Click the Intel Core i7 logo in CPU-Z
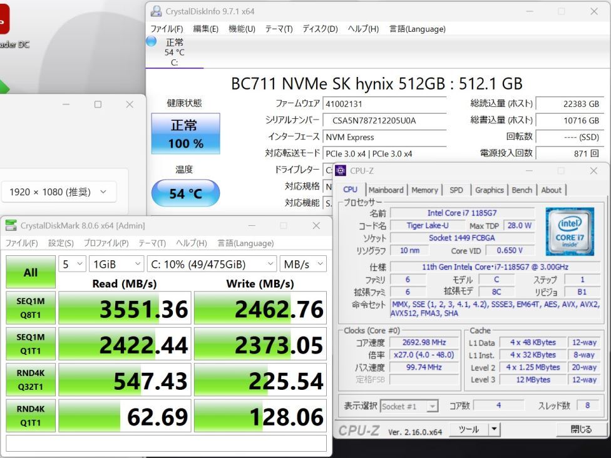 [x=569, y=232]
